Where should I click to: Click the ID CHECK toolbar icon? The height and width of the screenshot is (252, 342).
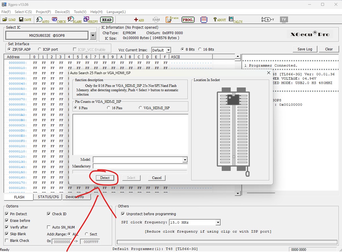pos(59,20)
